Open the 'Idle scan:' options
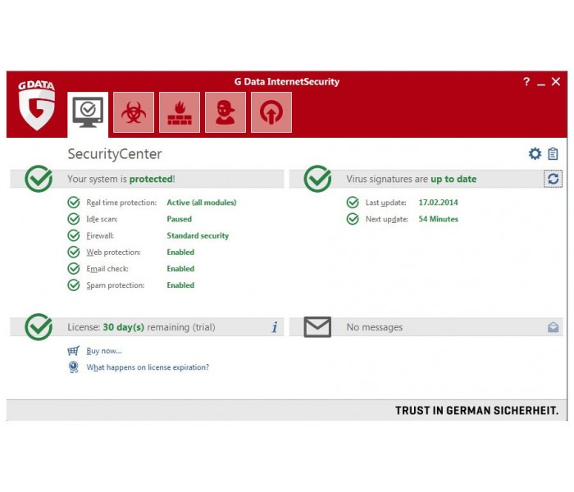The width and height of the screenshot is (574, 492). point(102,219)
